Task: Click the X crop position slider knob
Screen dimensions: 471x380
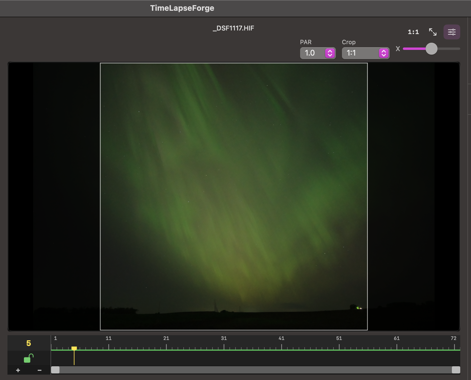Action: coord(431,49)
